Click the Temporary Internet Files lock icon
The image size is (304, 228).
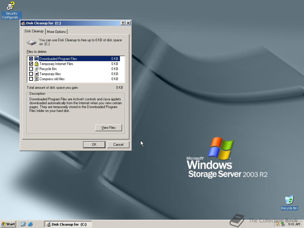tap(36, 64)
